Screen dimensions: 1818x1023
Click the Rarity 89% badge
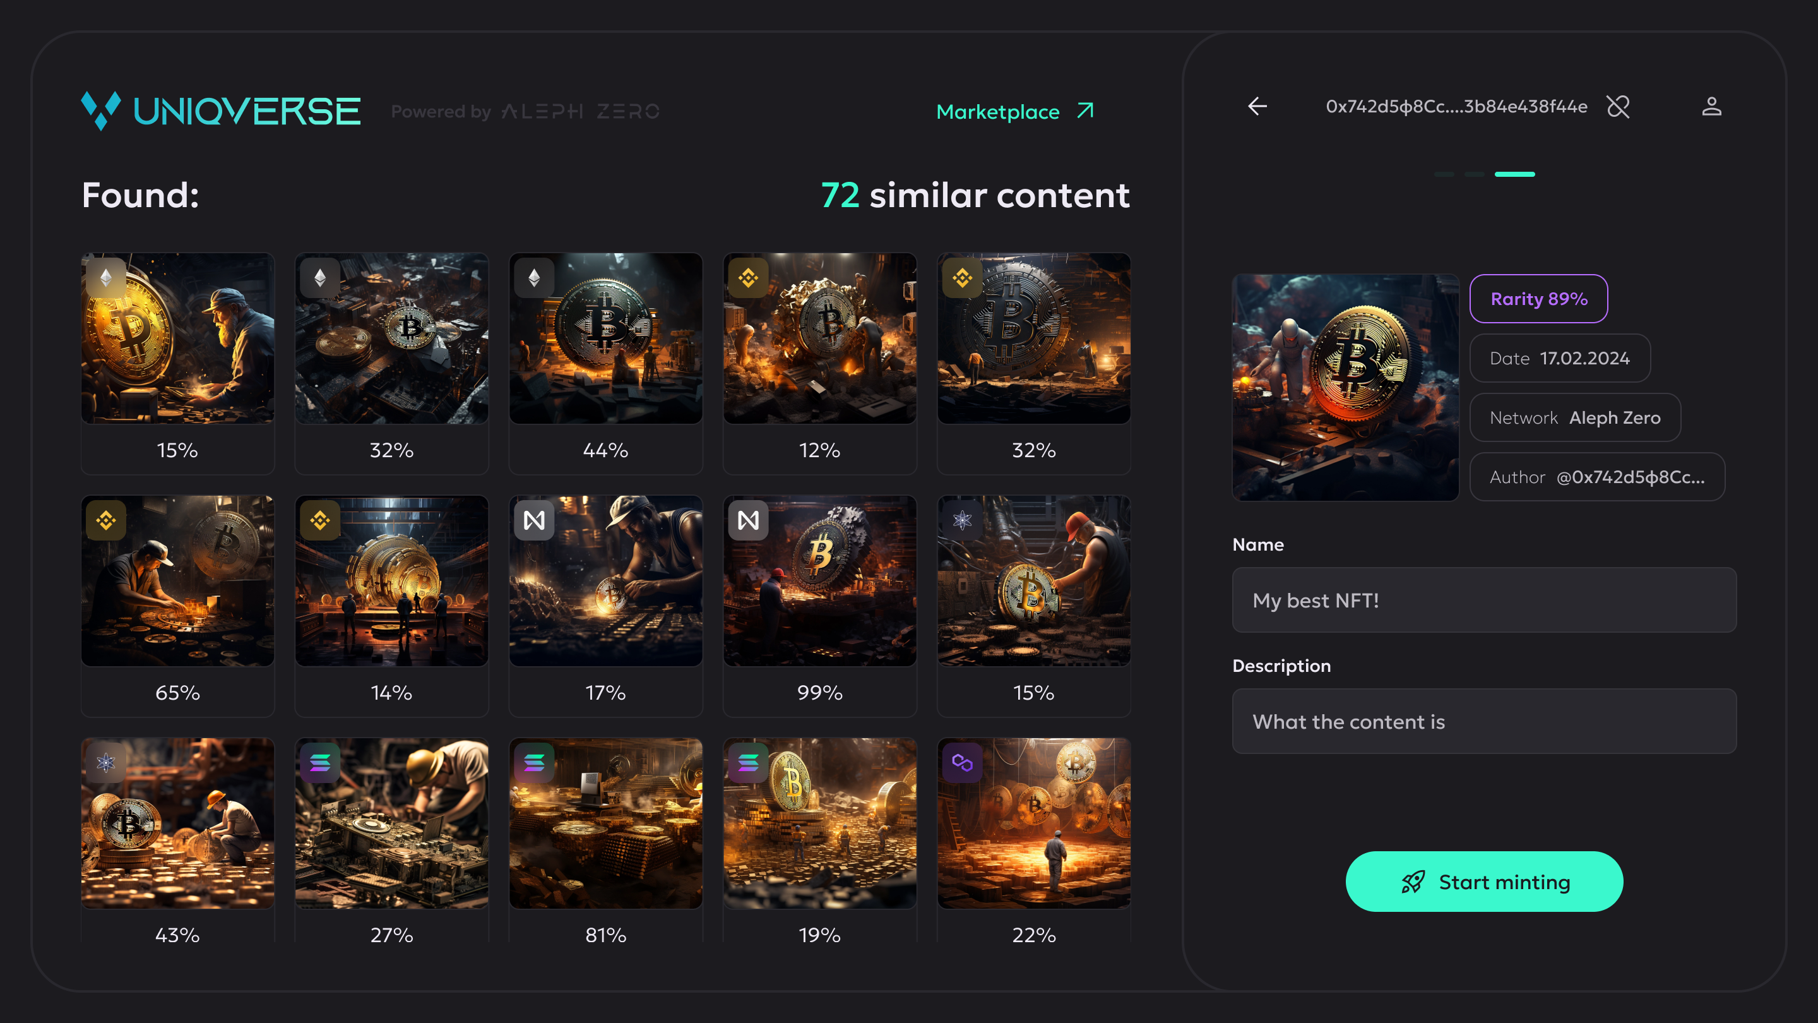[x=1538, y=299]
